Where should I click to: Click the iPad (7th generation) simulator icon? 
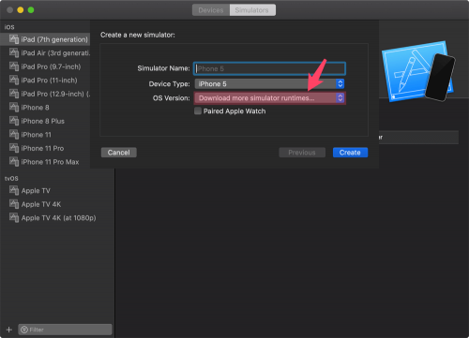(14, 39)
